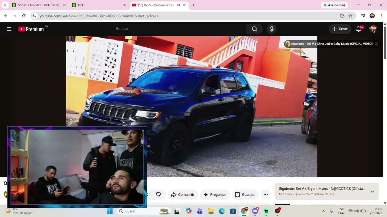This screenshot has width=387, height=217.
Task: Open Microsoft Teams from the taskbar
Action: click(200, 211)
